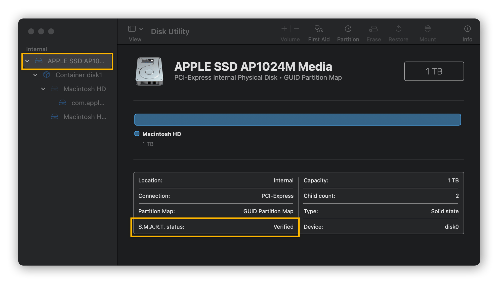Click the Mount toolbar icon

click(x=427, y=29)
